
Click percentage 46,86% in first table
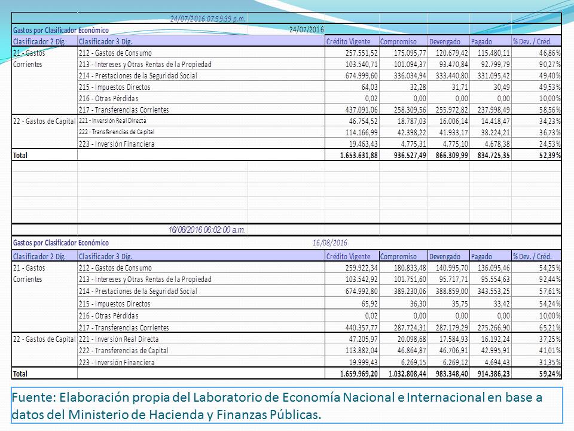click(x=549, y=53)
